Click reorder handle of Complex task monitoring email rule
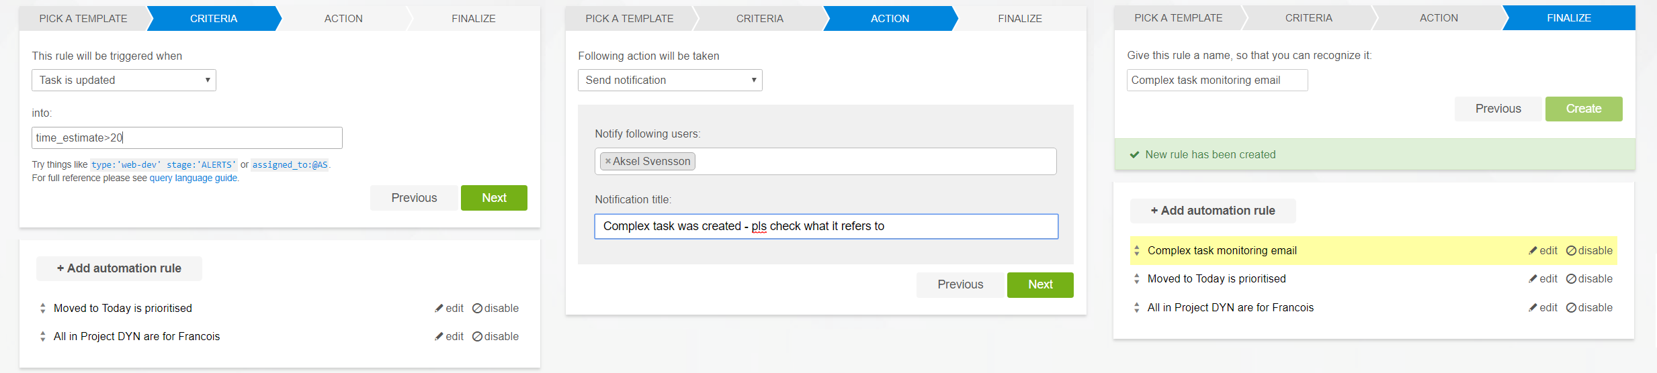Viewport: 1657px width, 373px height. [x=1137, y=251]
